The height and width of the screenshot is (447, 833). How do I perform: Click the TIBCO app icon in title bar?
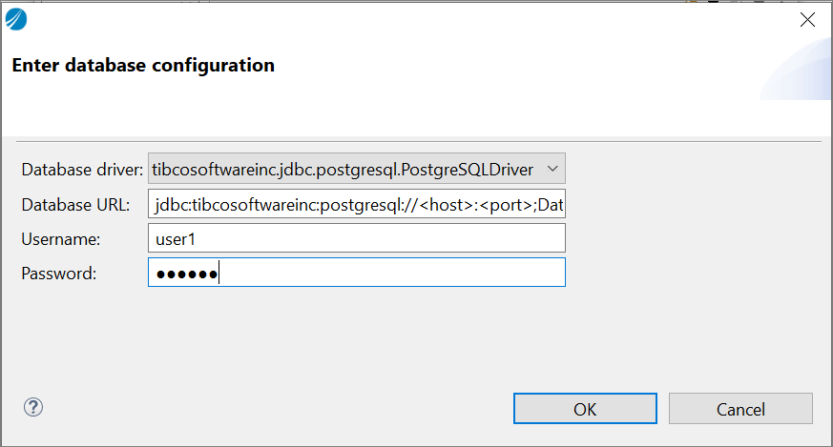(16, 19)
